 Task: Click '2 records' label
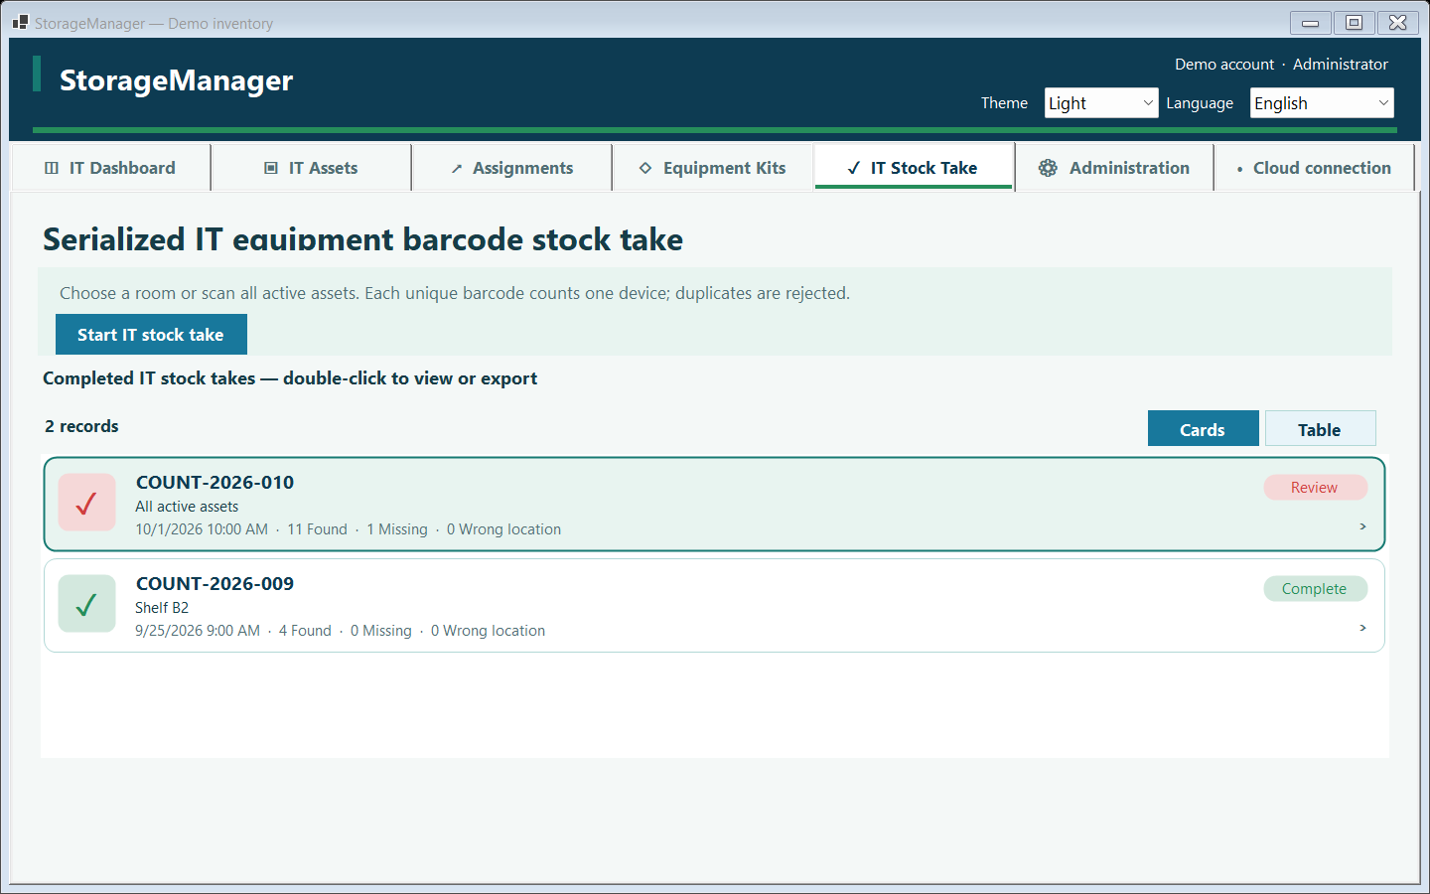[81, 426]
